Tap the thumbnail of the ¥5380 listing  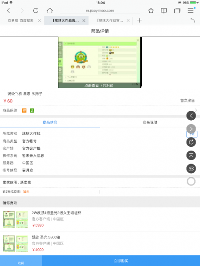pyautogui.click(x=16, y=219)
